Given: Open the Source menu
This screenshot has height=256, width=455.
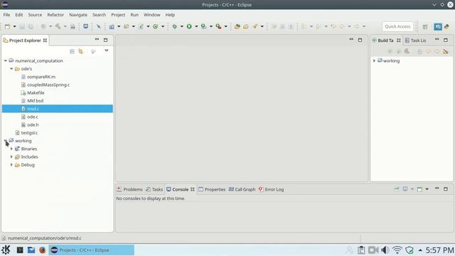Looking at the screenshot, I should click(x=35, y=14).
